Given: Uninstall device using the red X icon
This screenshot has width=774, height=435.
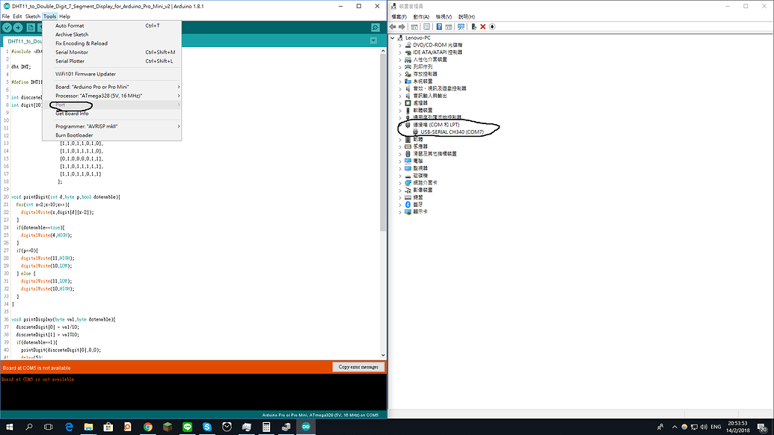Looking at the screenshot, I should (482, 27).
